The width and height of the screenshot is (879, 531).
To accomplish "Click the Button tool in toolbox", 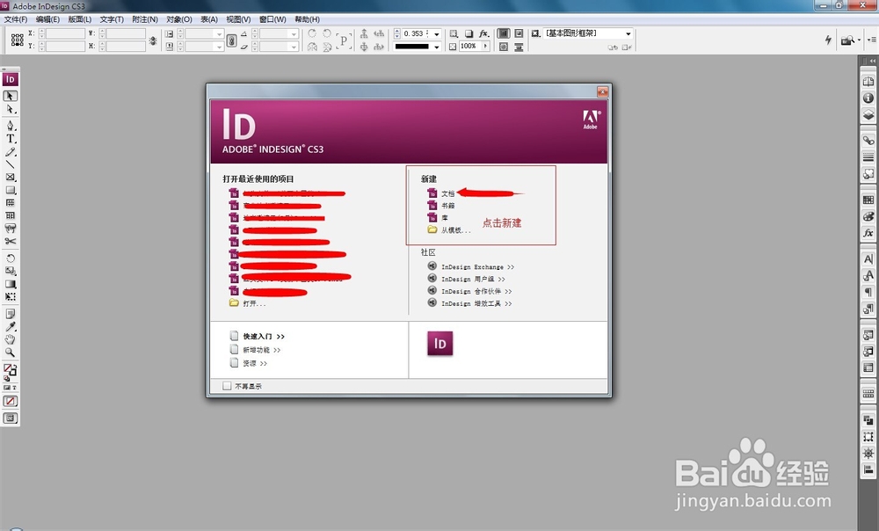I will point(10,229).
